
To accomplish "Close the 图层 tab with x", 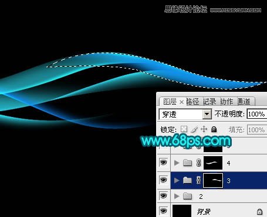I will [x=181, y=102].
